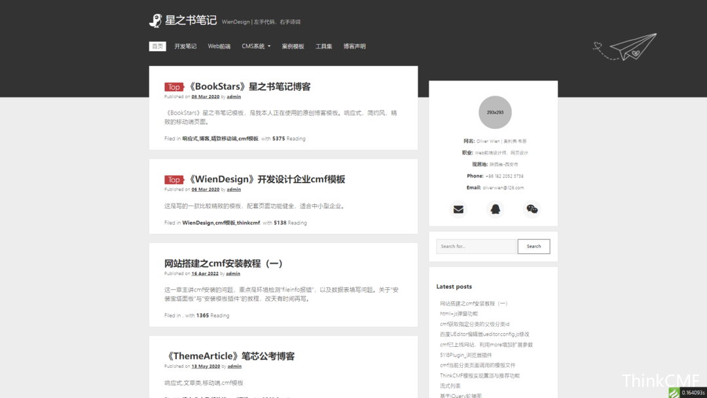The height and width of the screenshot is (398, 707).
Task: Click admin author link on WienDesign post
Action: tap(234, 189)
